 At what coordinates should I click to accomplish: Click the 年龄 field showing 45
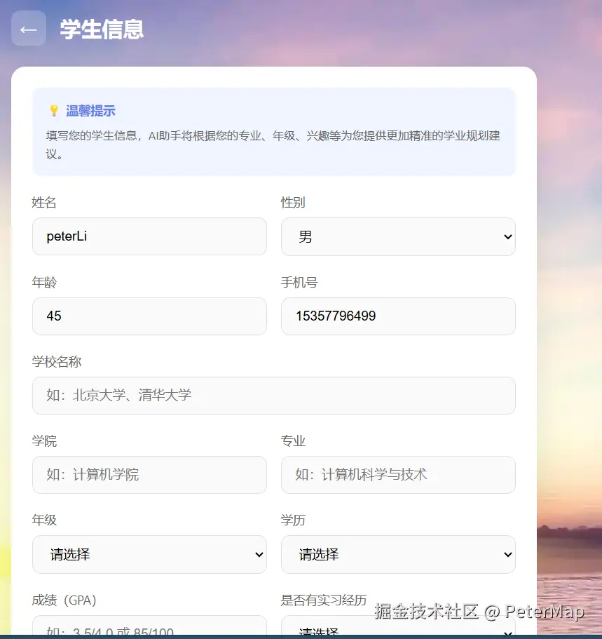149,316
